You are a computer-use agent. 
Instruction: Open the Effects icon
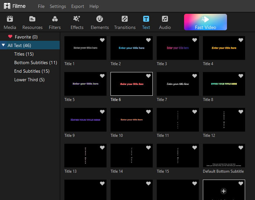tap(77, 19)
